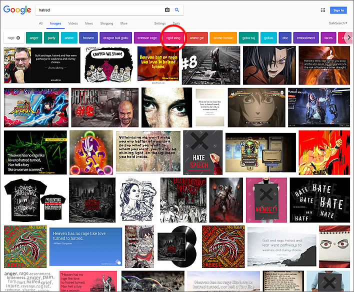Open the red eyes sketch thumbnail
Viewport: 354px width, 292px height.
pyautogui.click(x=334, y=246)
